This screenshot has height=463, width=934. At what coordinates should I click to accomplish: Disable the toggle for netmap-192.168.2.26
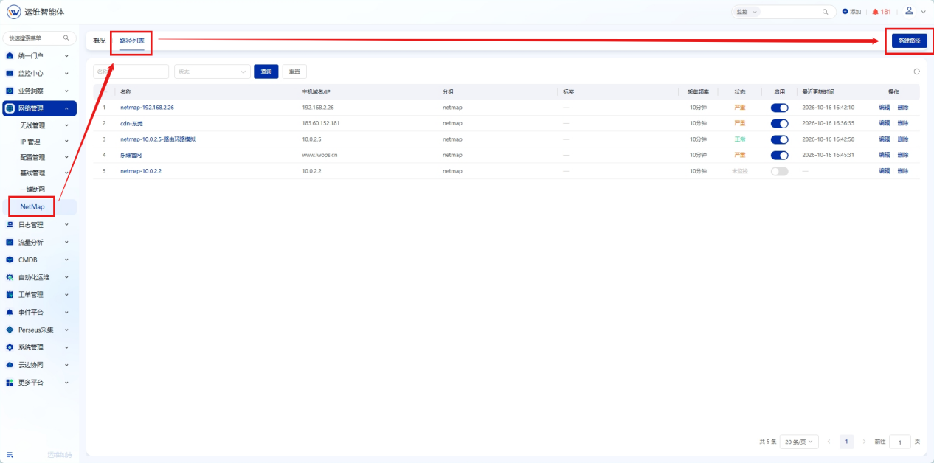[x=779, y=108]
